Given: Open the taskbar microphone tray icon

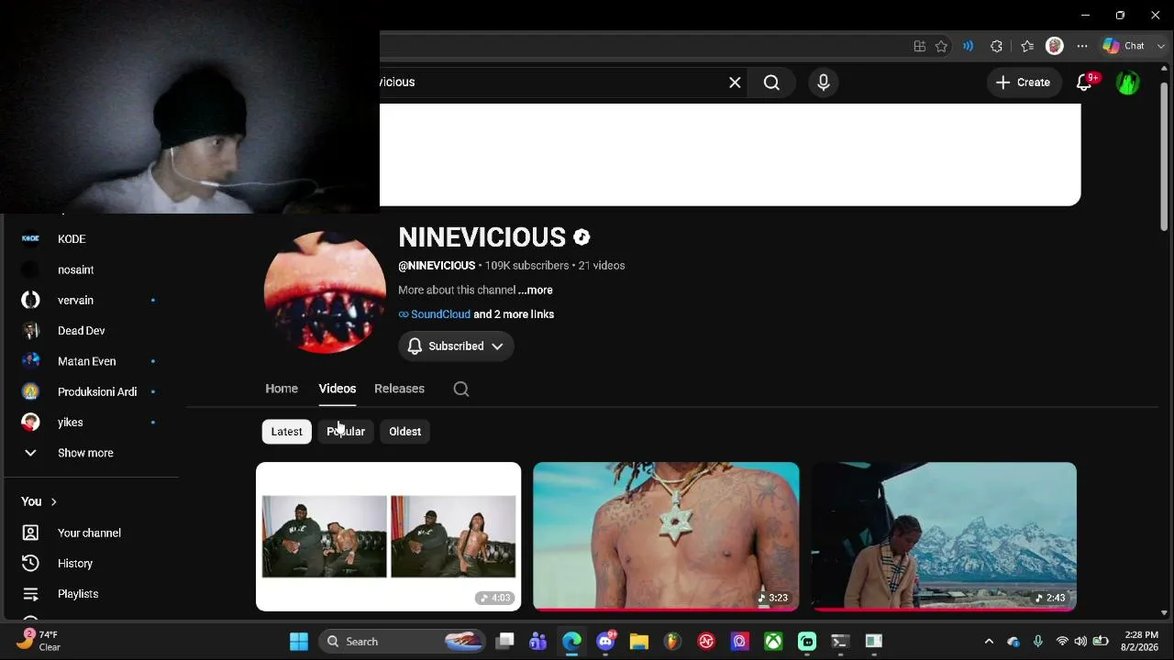Looking at the screenshot, I should click(1037, 642).
